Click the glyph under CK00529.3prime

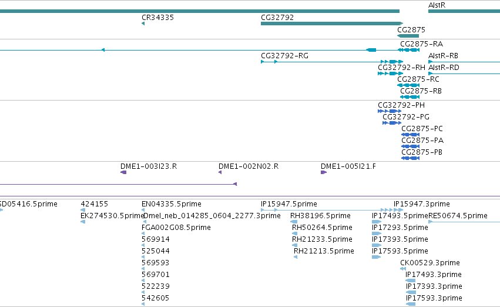pyautogui.click(x=402, y=269)
